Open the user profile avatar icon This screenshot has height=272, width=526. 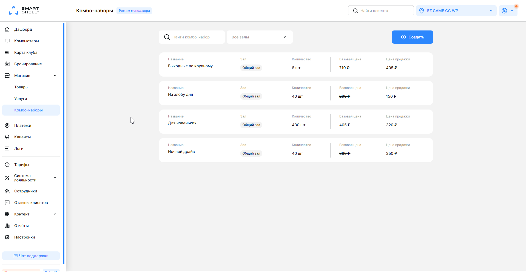pyautogui.click(x=504, y=11)
